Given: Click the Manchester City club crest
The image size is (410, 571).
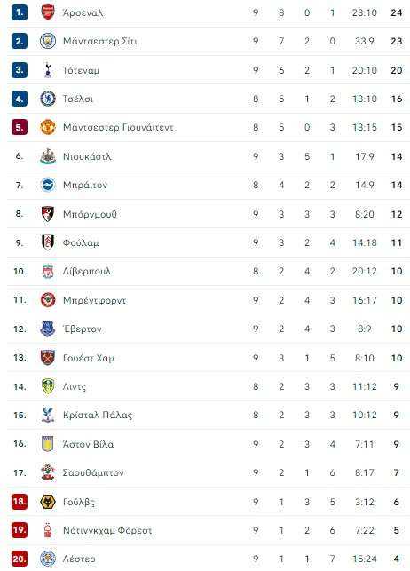Looking at the screenshot, I should (x=48, y=41).
